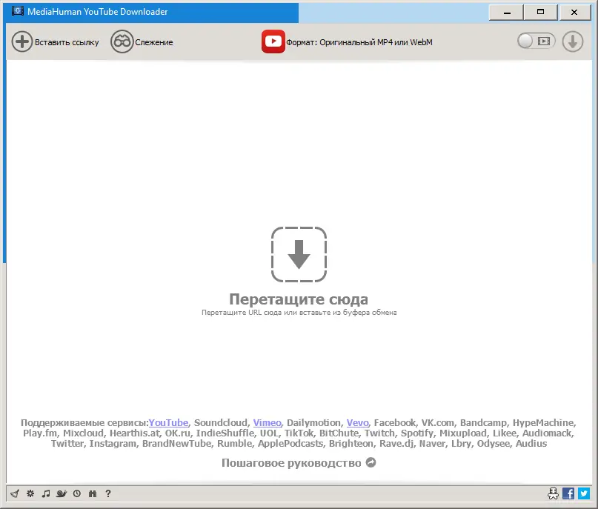
Task: Click the Vevo hyperlink
Action: (x=357, y=422)
